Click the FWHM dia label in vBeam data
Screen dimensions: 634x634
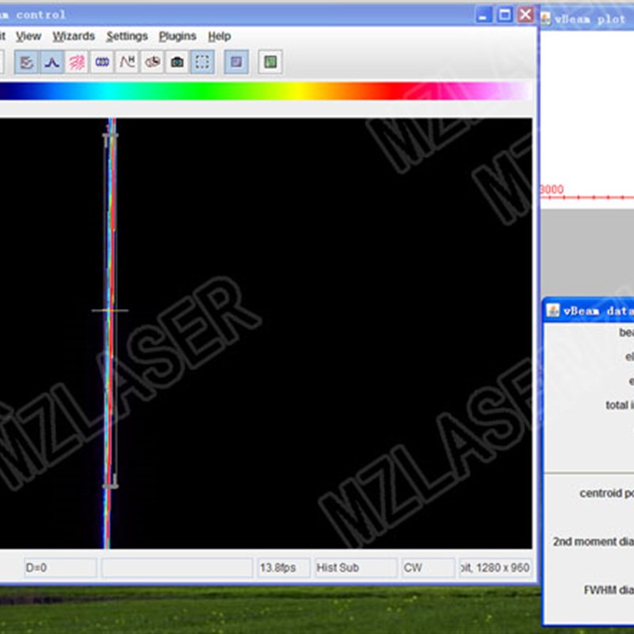609,590
